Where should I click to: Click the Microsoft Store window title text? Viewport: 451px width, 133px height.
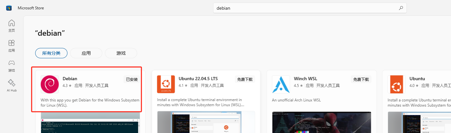(31, 8)
